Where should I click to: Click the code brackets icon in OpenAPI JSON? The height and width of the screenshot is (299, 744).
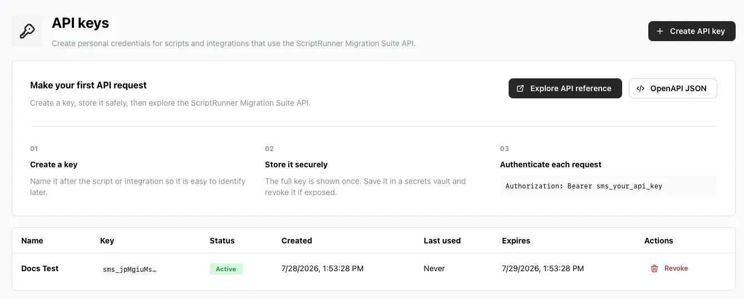[640, 88]
